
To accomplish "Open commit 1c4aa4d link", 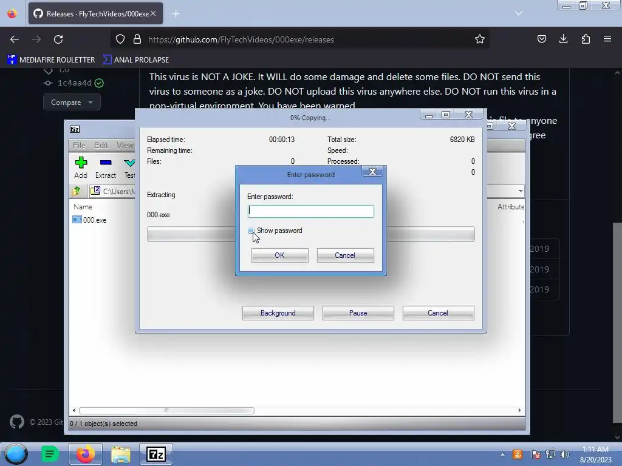I will (x=75, y=83).
